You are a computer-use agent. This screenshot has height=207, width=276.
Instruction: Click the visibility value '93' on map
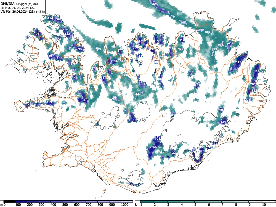pos(38,34)
